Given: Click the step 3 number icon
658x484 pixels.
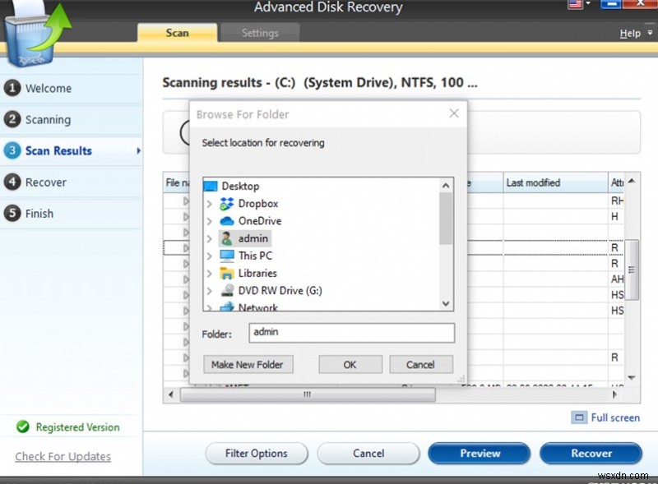Looking at the screenshot, I should click(x=12, y=150).
